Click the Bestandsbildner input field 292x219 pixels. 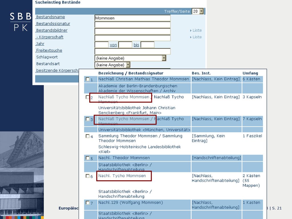[x=132, y=31]
